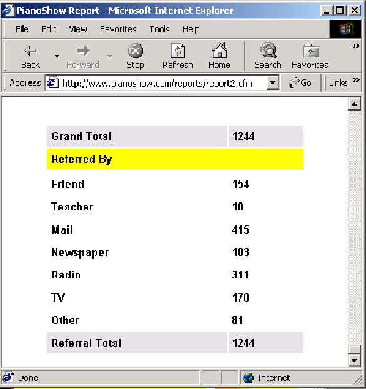This screenshot has height=389, width=366.
Task: Expand the toolbar overflow chevron
Action: (x=356, y=46)
